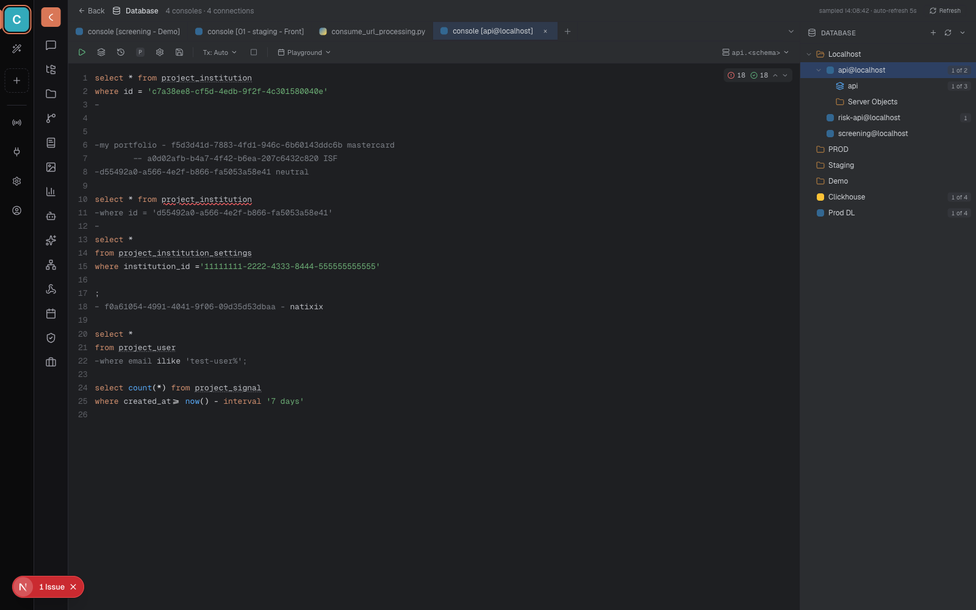Switch to consume_url_processing.py tab
The height and width of the screenshot is (610, 976).
click(x=372, y=31)
